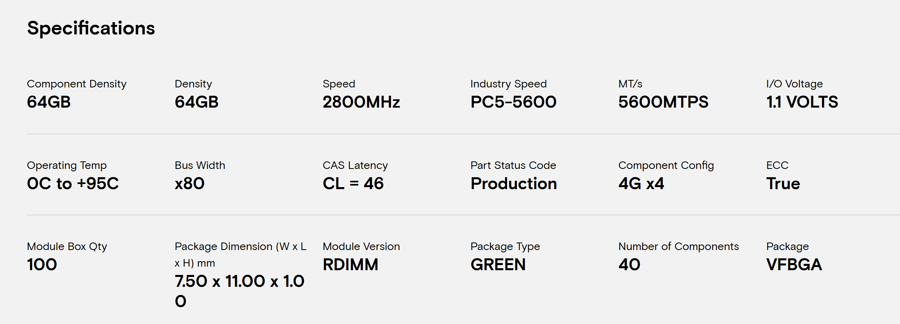
Task: Click the 7.50 x 11.00 package dimension value
Action: 239,281
